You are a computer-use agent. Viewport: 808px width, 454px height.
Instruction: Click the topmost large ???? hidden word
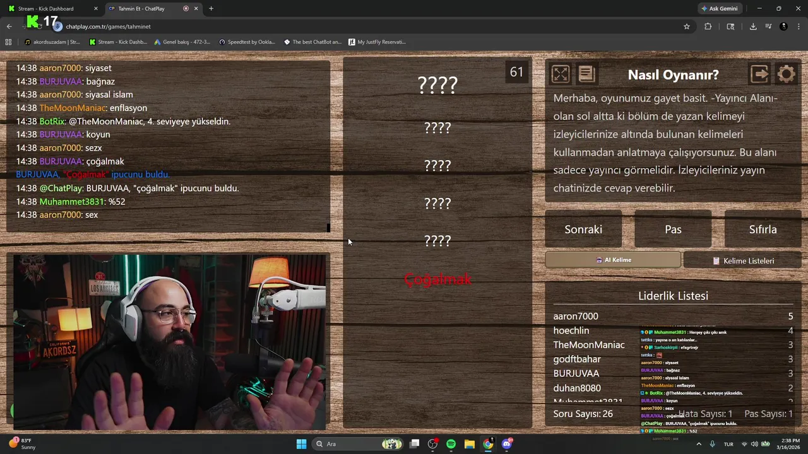pos(437,84)
